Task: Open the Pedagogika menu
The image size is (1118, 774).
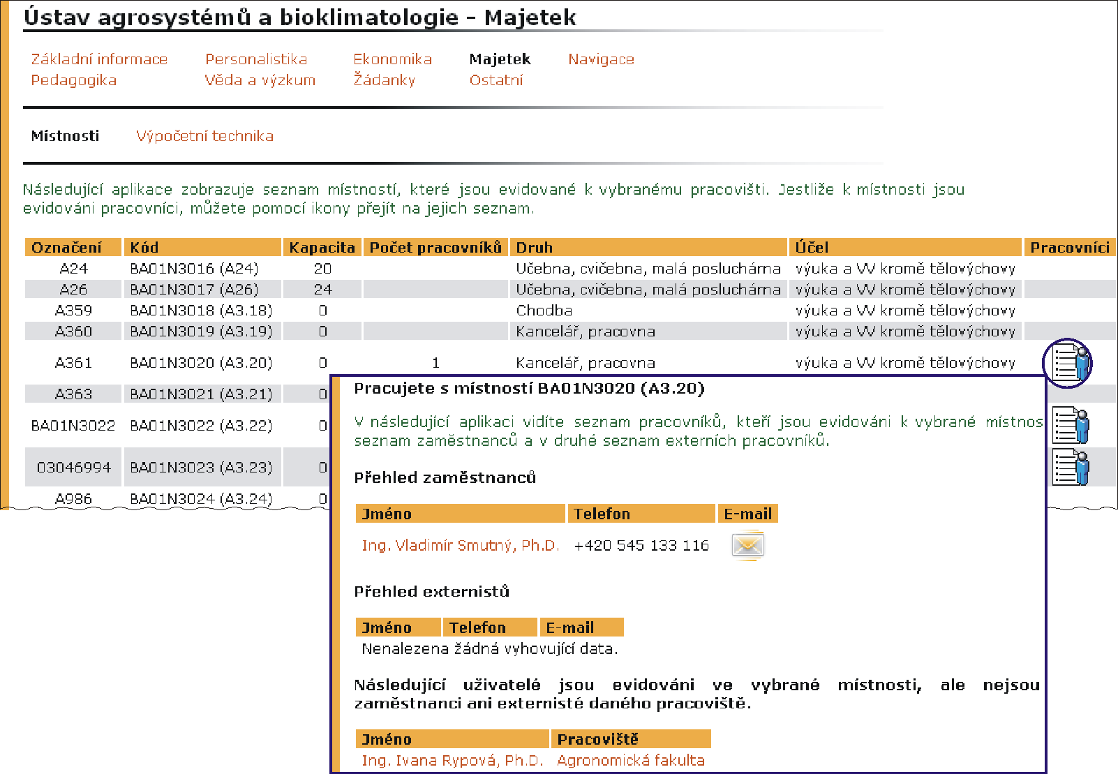Action: (73, 80)
